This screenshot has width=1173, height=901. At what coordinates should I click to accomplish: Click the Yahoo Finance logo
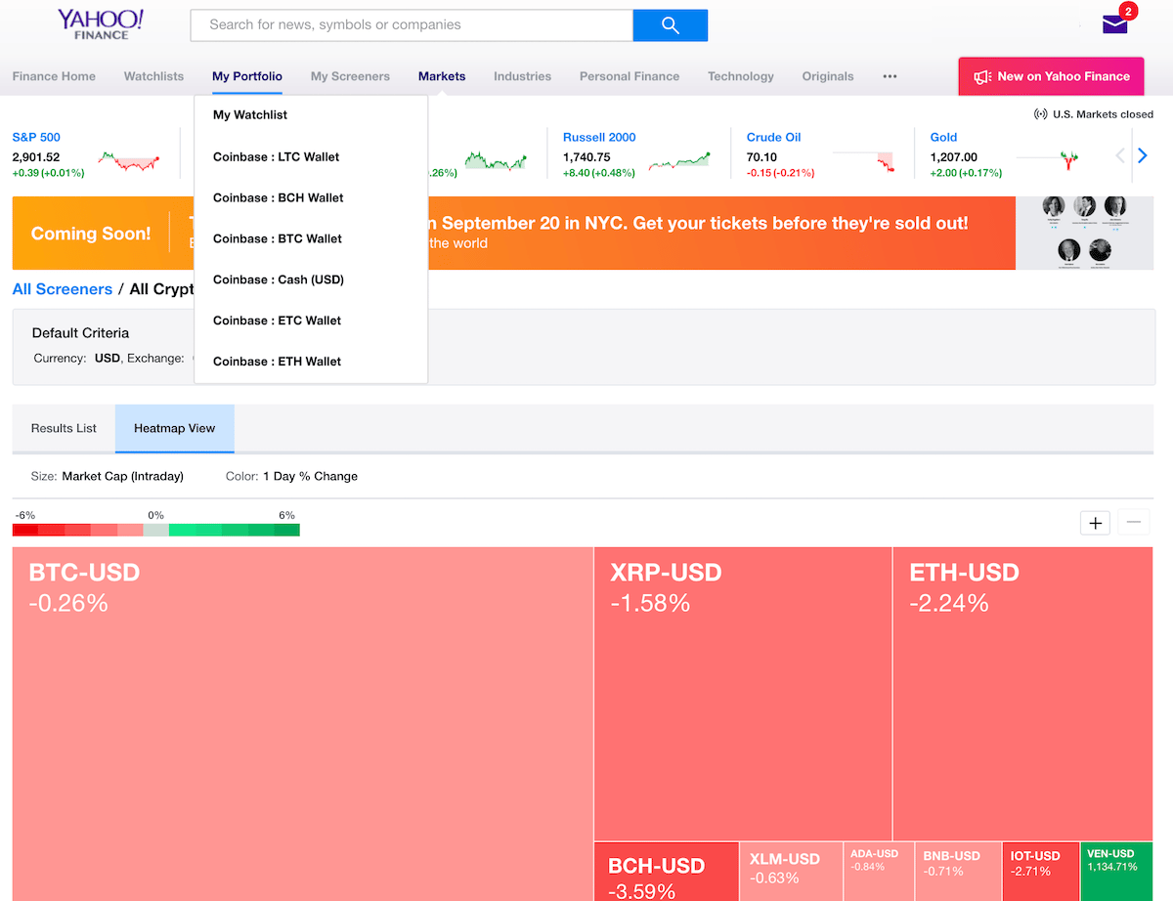[101, 24]
